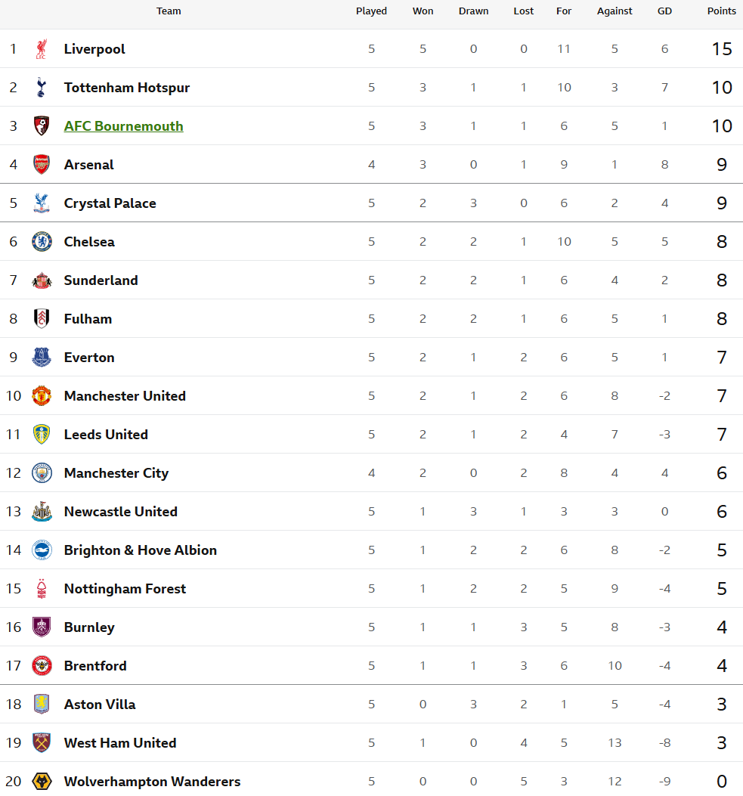Click the Points column header
The height and width of the screenshot is (796, 743).
pos(721,11)
